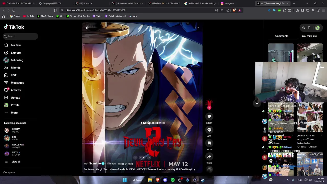Viewport: 327px width, 184px height.
Task: Open Profile from the sidebar
Action: pos(15,105)
